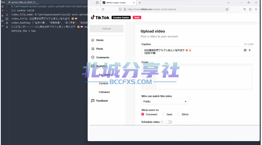The height and width of the screenshot is (145, 262).
Task: Print the Run console output
Action: click(7, 23)
